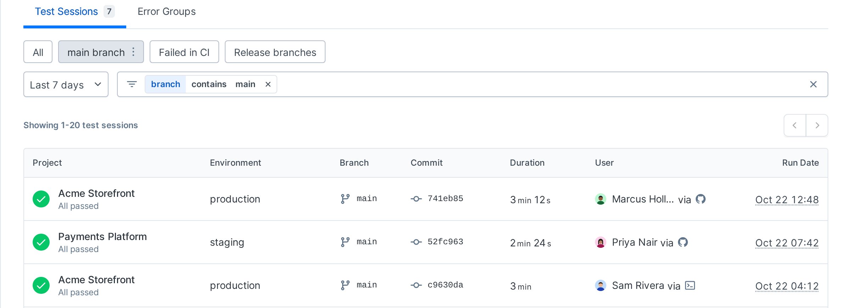Click the commit icon beside c9630da
Image resolution: width=851 pixels, height=308 pixels.
[416, 285]
